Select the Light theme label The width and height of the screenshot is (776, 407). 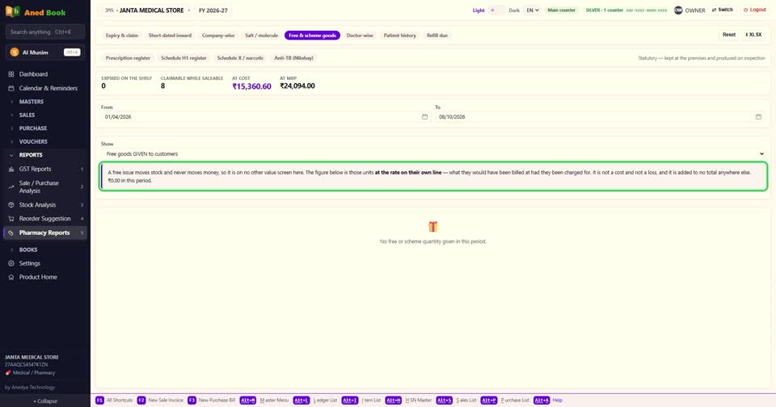click(478, 10)
